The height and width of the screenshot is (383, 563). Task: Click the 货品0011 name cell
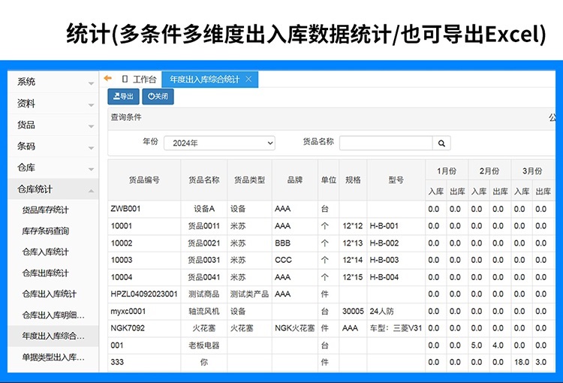[204, 226]
